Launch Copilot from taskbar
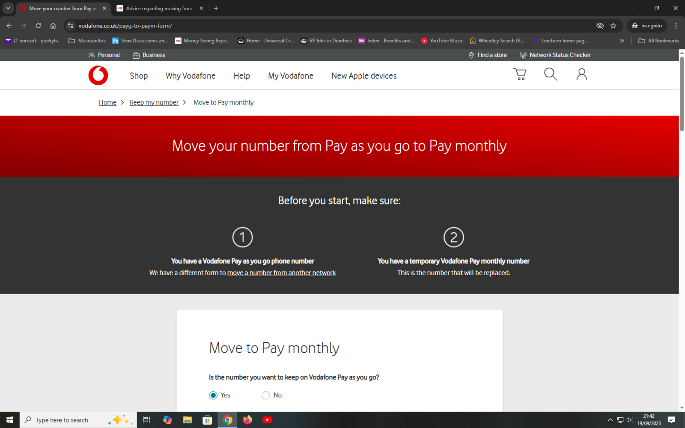685x428 pixels. tap(167, 420)
